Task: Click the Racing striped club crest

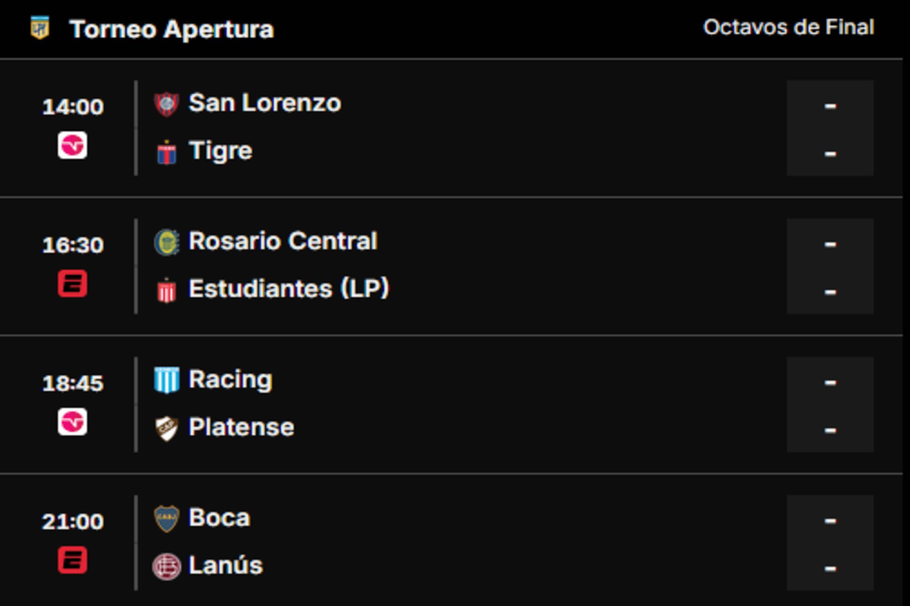Action: (167, 380)
